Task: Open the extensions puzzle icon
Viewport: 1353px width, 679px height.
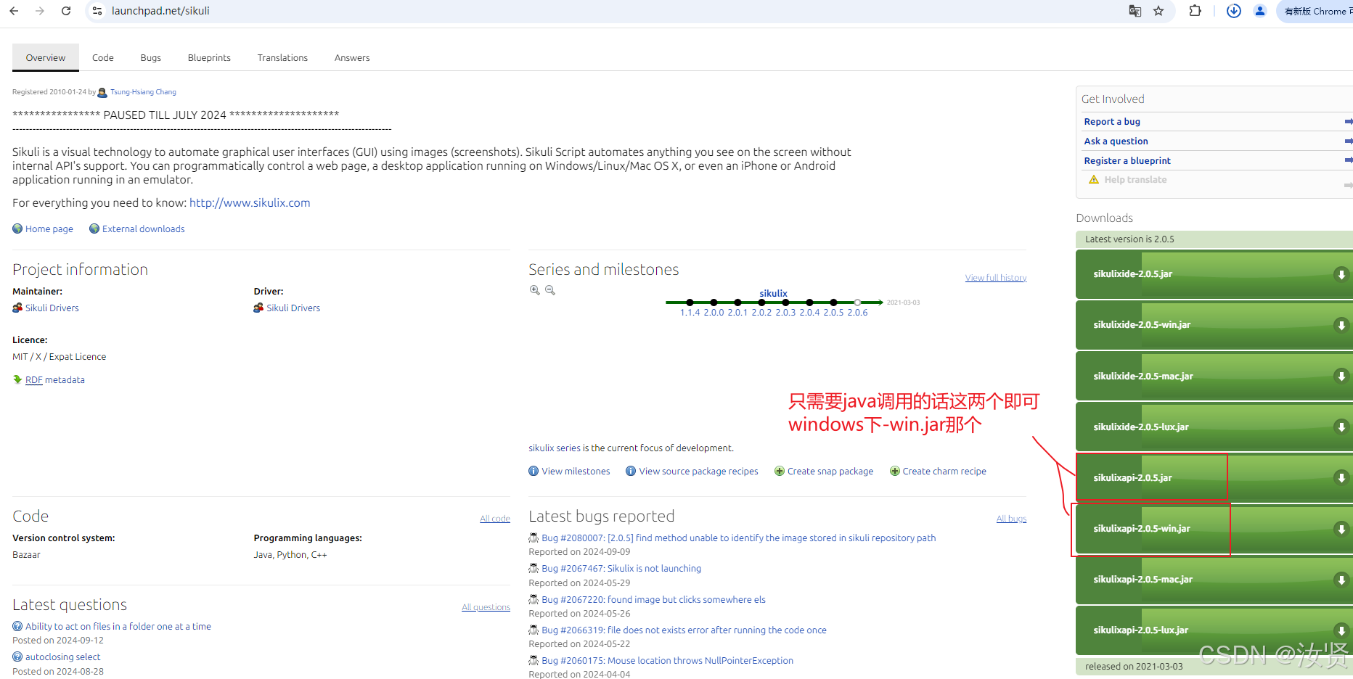Action: [1195, 11]
